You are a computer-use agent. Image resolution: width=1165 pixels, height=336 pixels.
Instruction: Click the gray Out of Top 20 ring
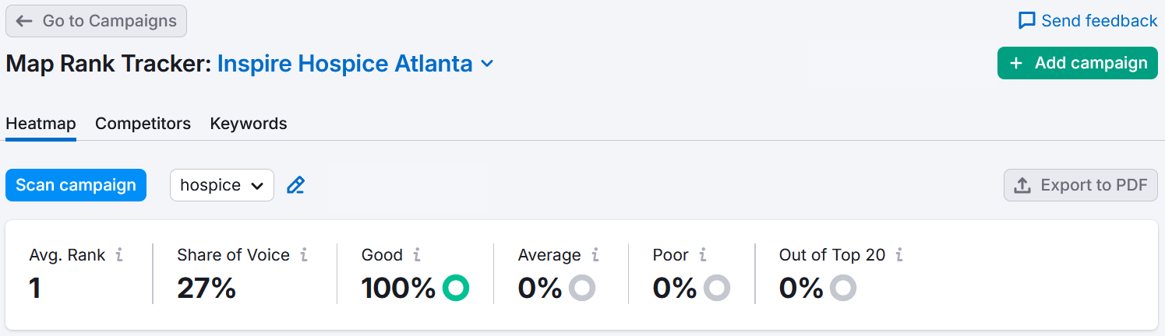[x=843, y=288]
